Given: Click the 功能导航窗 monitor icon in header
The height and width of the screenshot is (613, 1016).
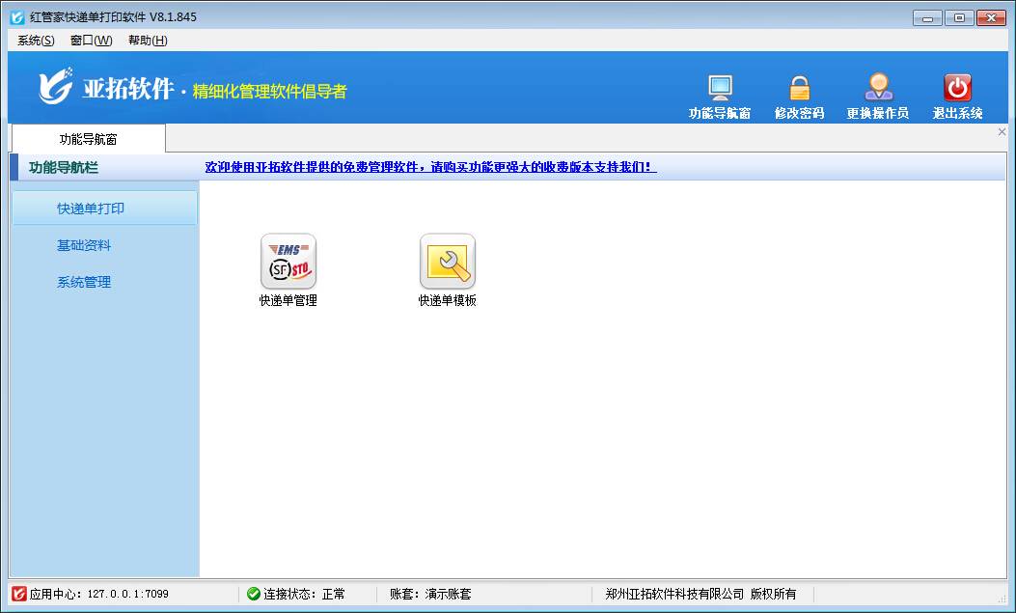Looking at the screenshot, I should pos(720,88).
